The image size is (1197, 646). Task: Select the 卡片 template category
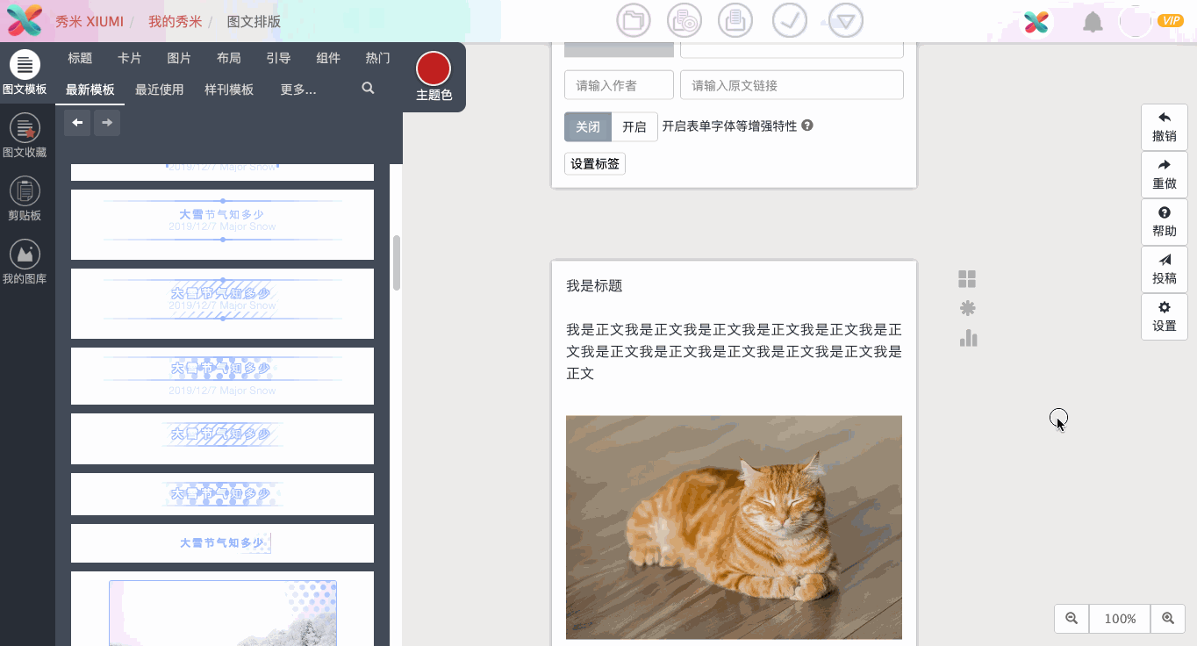(130, 58)
